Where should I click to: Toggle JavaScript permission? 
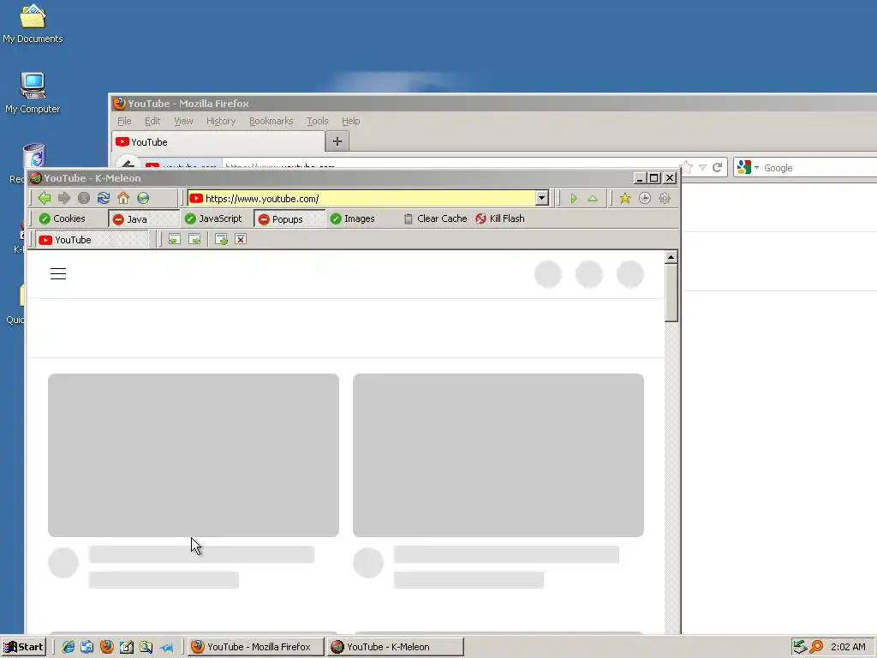[213, 218]
